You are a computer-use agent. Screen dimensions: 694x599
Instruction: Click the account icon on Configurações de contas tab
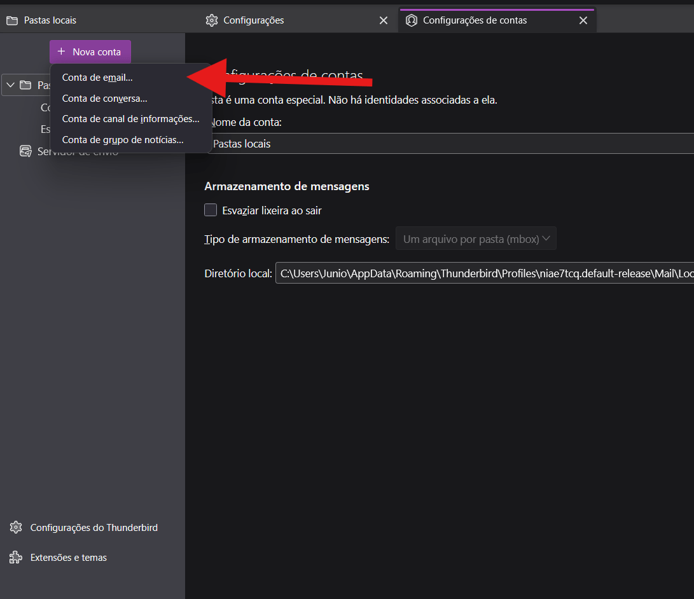[x=412, y=20]
